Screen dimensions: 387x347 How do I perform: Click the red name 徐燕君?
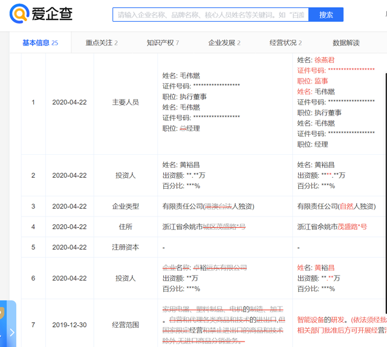coord(324,60)
